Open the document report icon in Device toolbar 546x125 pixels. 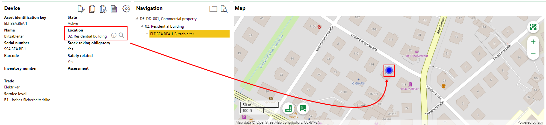point(114,9)
